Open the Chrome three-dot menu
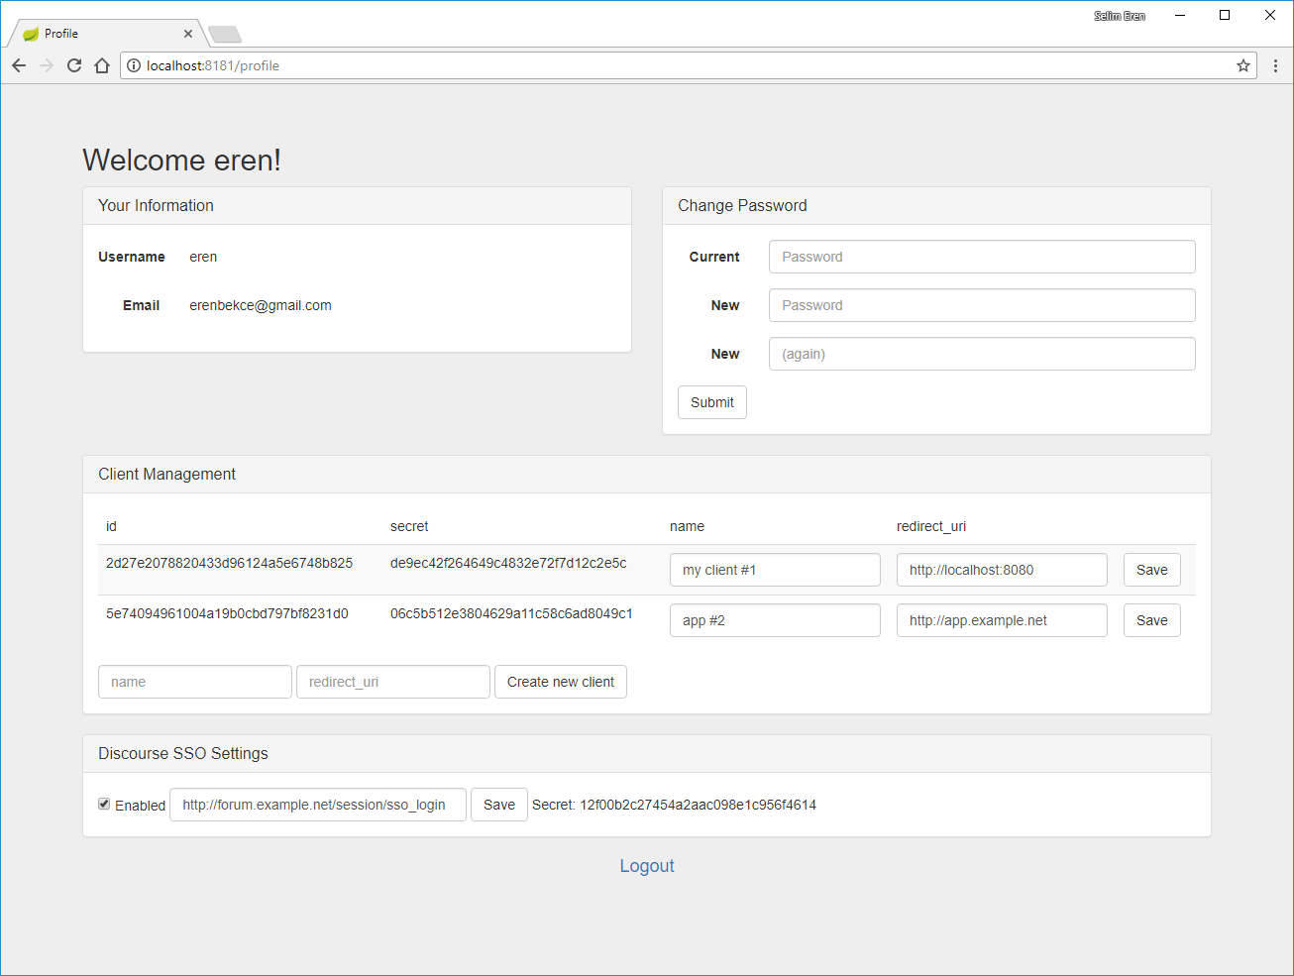 1275,65
